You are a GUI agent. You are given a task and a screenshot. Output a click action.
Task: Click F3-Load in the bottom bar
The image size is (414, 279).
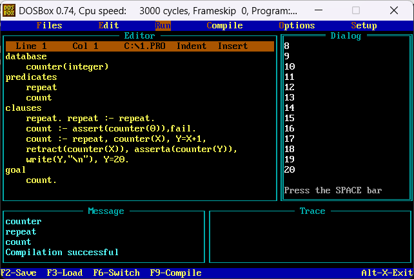pos(64,273)
